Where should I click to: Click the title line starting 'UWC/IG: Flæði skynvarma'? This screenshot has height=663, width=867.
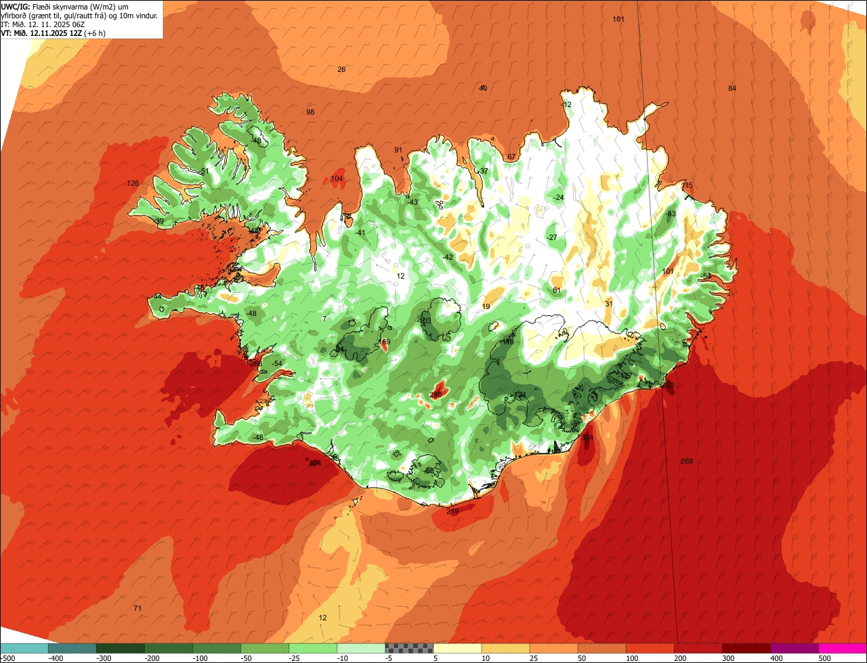tap(65, 6)
